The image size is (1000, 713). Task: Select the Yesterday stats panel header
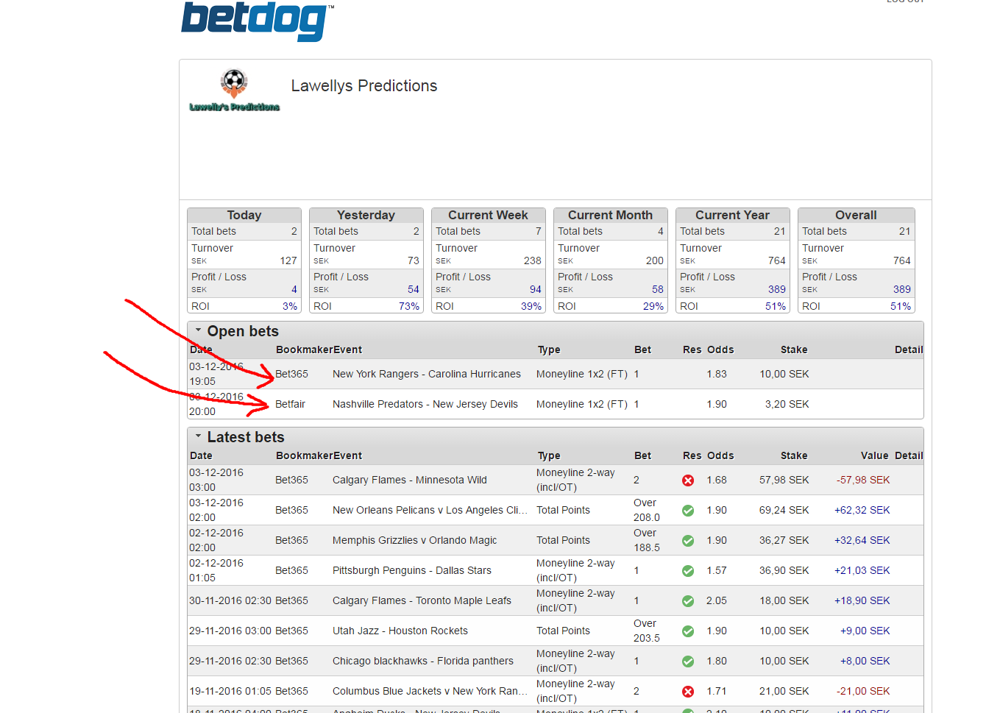tap(366, 215)
